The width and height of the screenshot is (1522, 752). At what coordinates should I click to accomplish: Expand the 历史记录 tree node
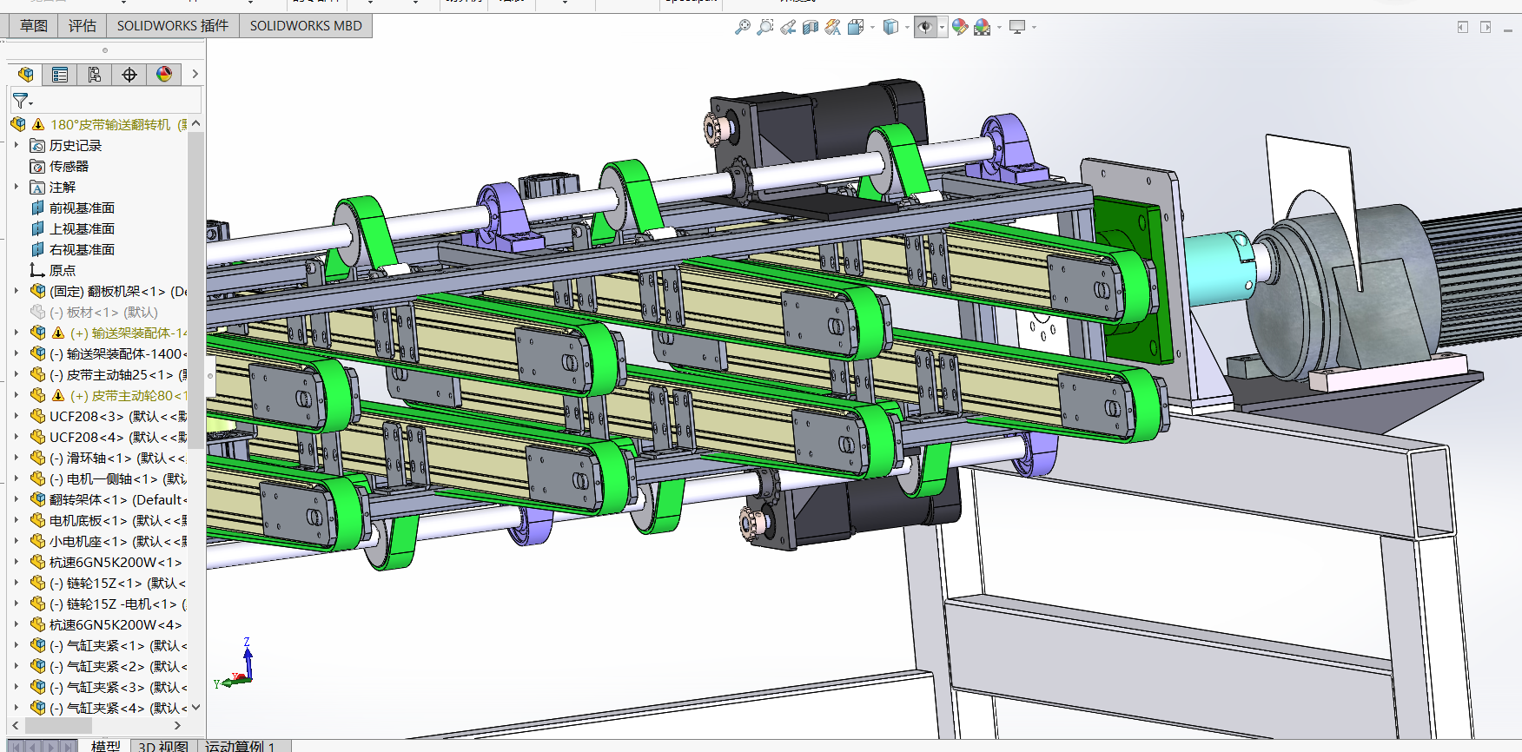(x=17, y=145)
